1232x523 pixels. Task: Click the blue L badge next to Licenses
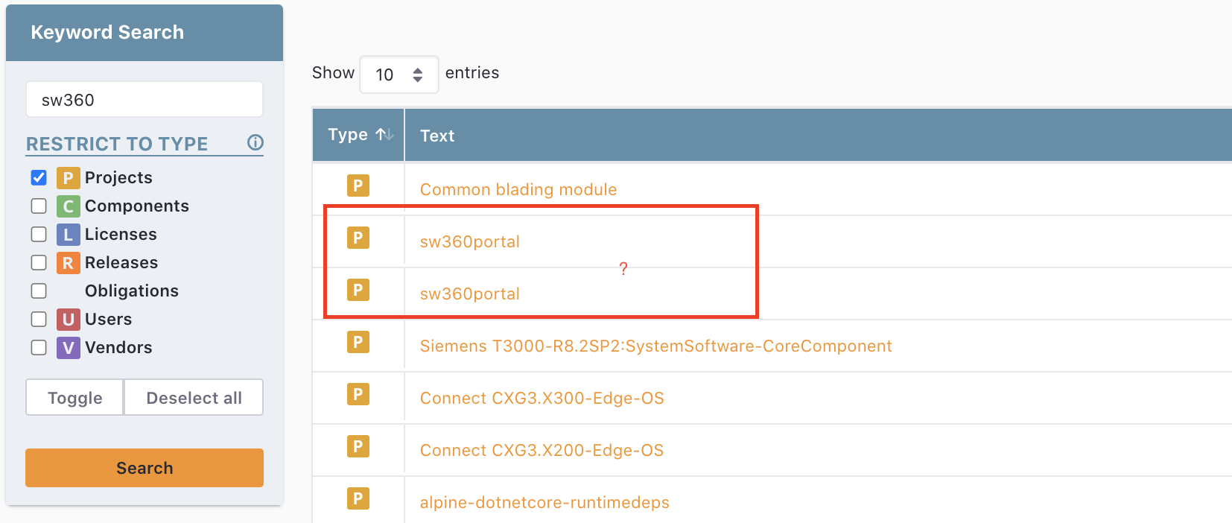tap(67, 234)
